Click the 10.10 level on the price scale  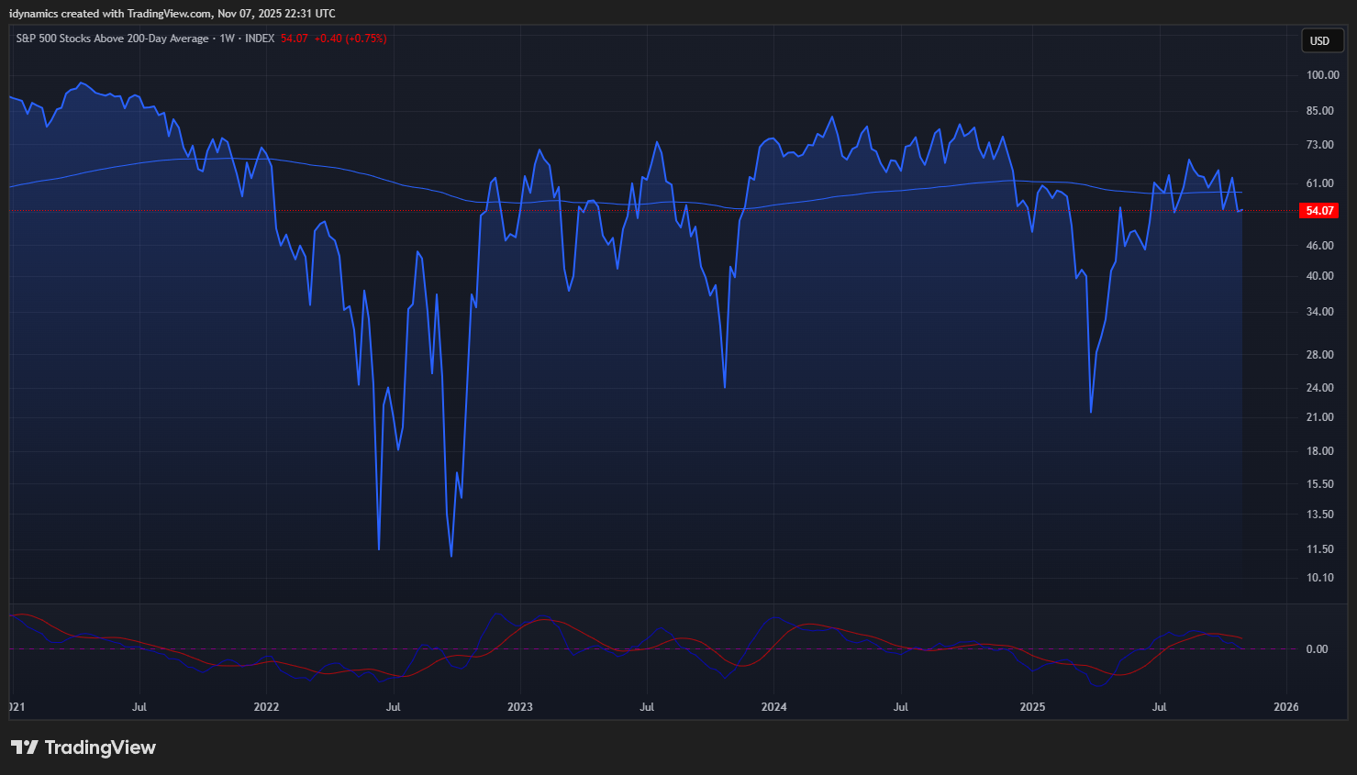pos(1319,578)
